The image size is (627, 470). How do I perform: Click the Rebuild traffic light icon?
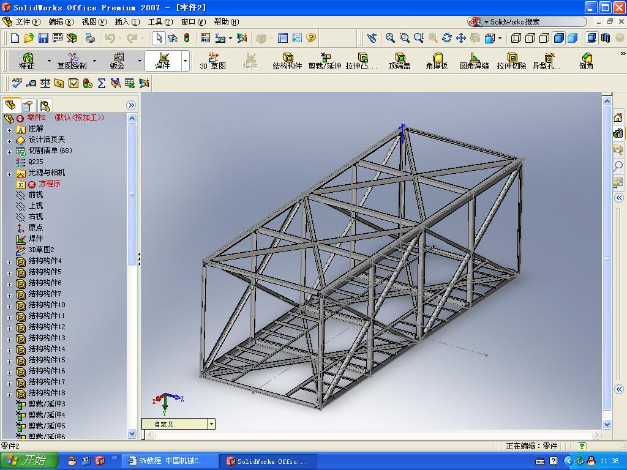coord(187,38)
